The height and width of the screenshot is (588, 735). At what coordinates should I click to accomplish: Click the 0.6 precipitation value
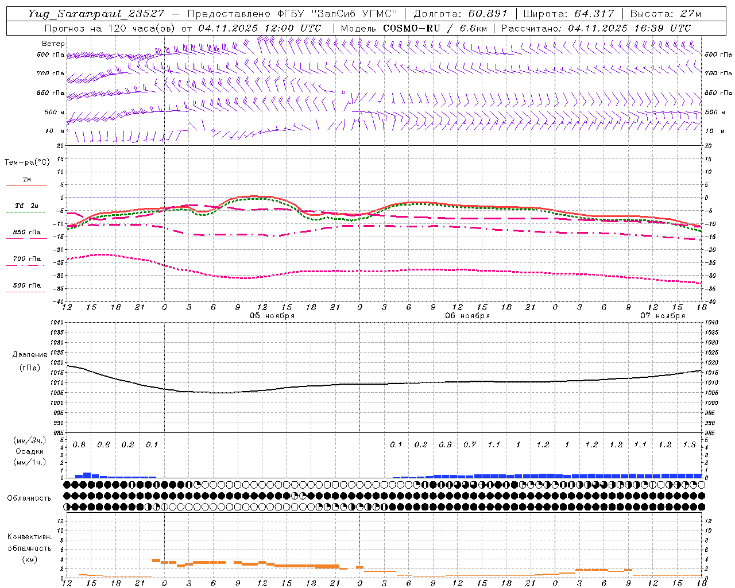103,445
